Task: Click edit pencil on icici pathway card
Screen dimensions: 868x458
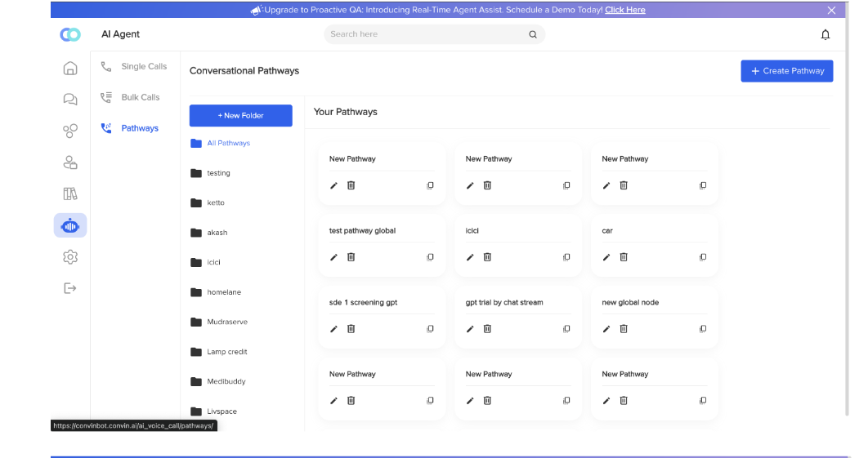Action: 470,257
